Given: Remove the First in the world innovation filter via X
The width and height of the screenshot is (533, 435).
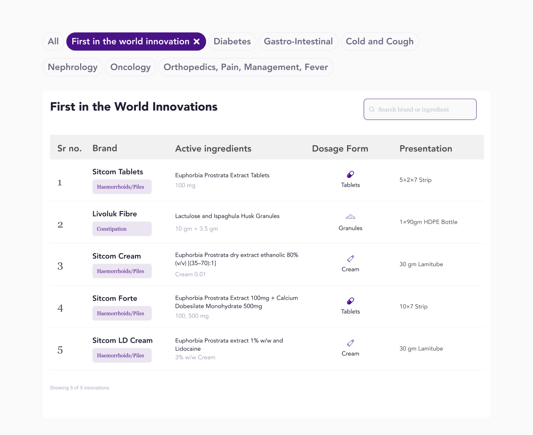Looking at the screenshot, I should tap(197, 42).
